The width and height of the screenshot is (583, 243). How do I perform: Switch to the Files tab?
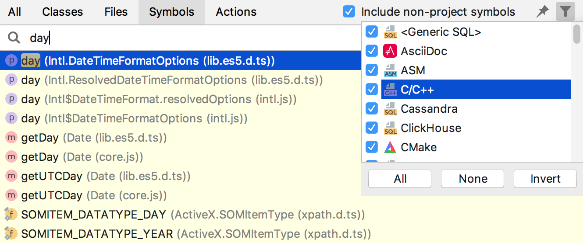click(116, 12)
